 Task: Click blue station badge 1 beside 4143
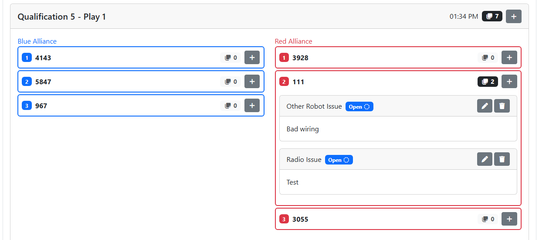coord(27,58)
